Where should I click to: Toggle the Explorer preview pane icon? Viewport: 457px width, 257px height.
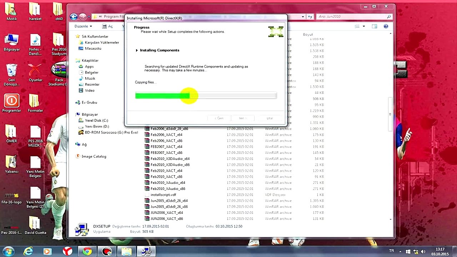coord(374,26)
